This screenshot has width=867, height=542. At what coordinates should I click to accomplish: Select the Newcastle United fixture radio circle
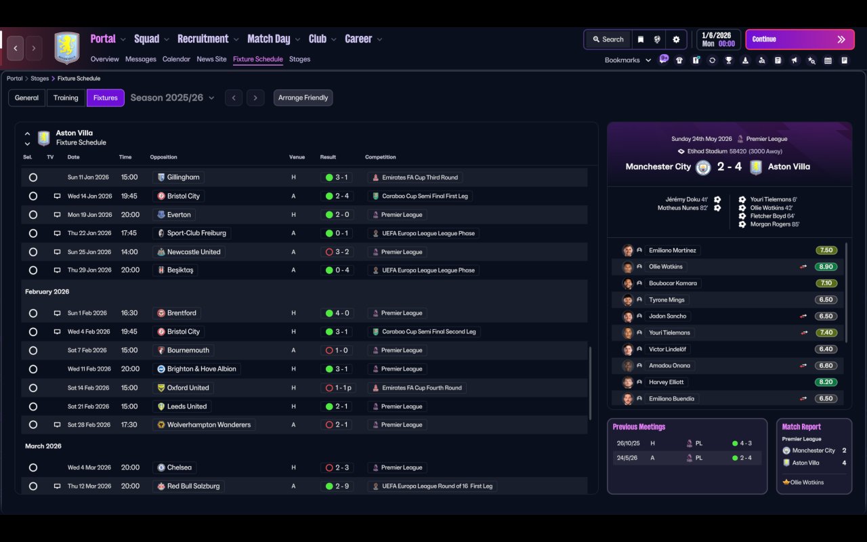pos(33,252)
